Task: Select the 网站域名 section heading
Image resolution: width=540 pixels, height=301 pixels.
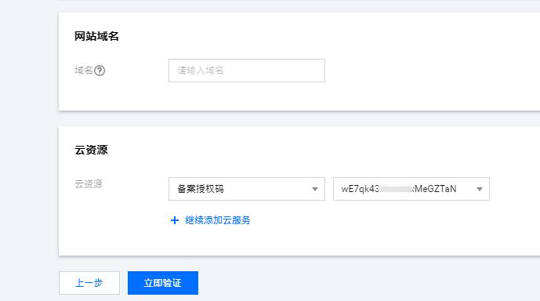Action: coord(96,36)
